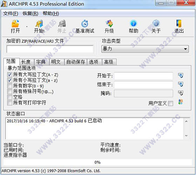Click the disabled 掩码 input field
Screen dimensions: 196x175
(x=143, y=93)
